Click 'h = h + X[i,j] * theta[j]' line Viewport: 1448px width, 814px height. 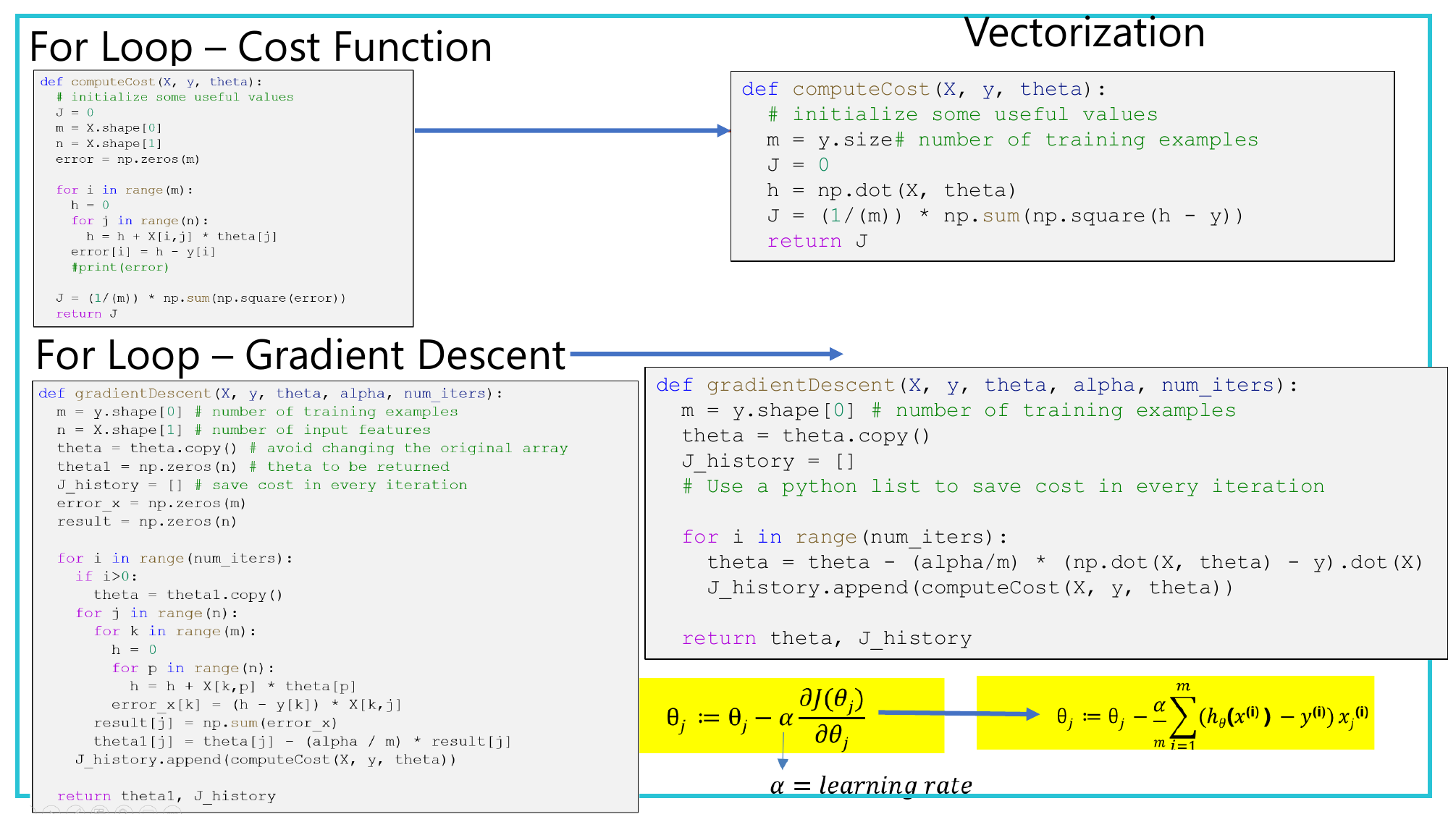click(181, 237)
